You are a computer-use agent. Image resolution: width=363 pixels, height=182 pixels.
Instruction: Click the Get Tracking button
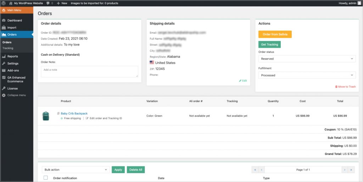coord(269,44)
